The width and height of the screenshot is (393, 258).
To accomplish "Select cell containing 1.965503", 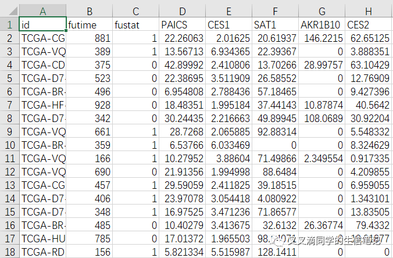I will point(229,239).
